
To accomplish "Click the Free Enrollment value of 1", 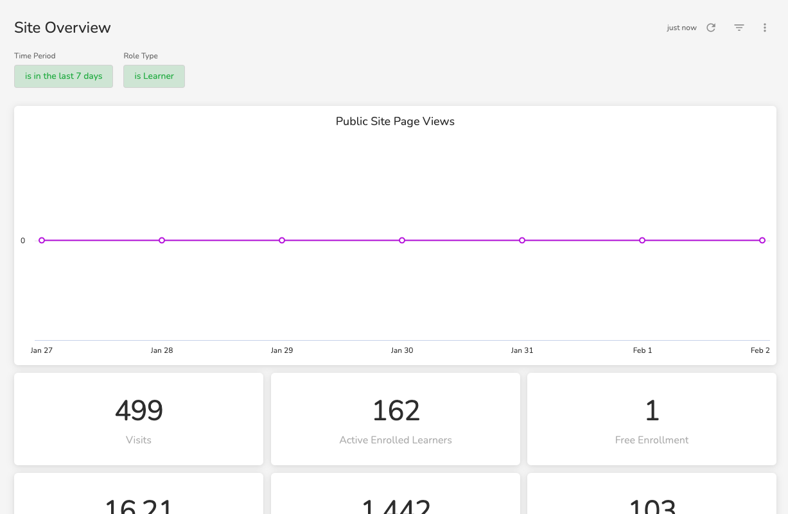I will pyautogui.click(x=652, y=411).
